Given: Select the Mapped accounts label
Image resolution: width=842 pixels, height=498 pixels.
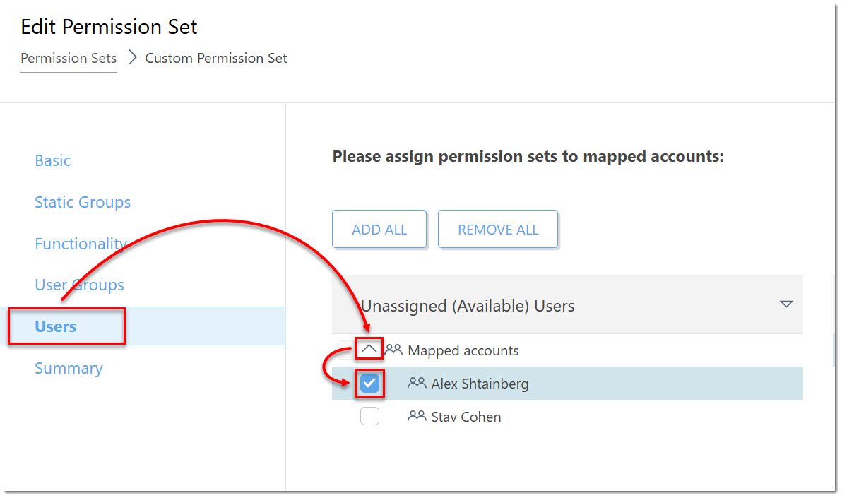Looking at the screenshot, I should click(463, 350).
